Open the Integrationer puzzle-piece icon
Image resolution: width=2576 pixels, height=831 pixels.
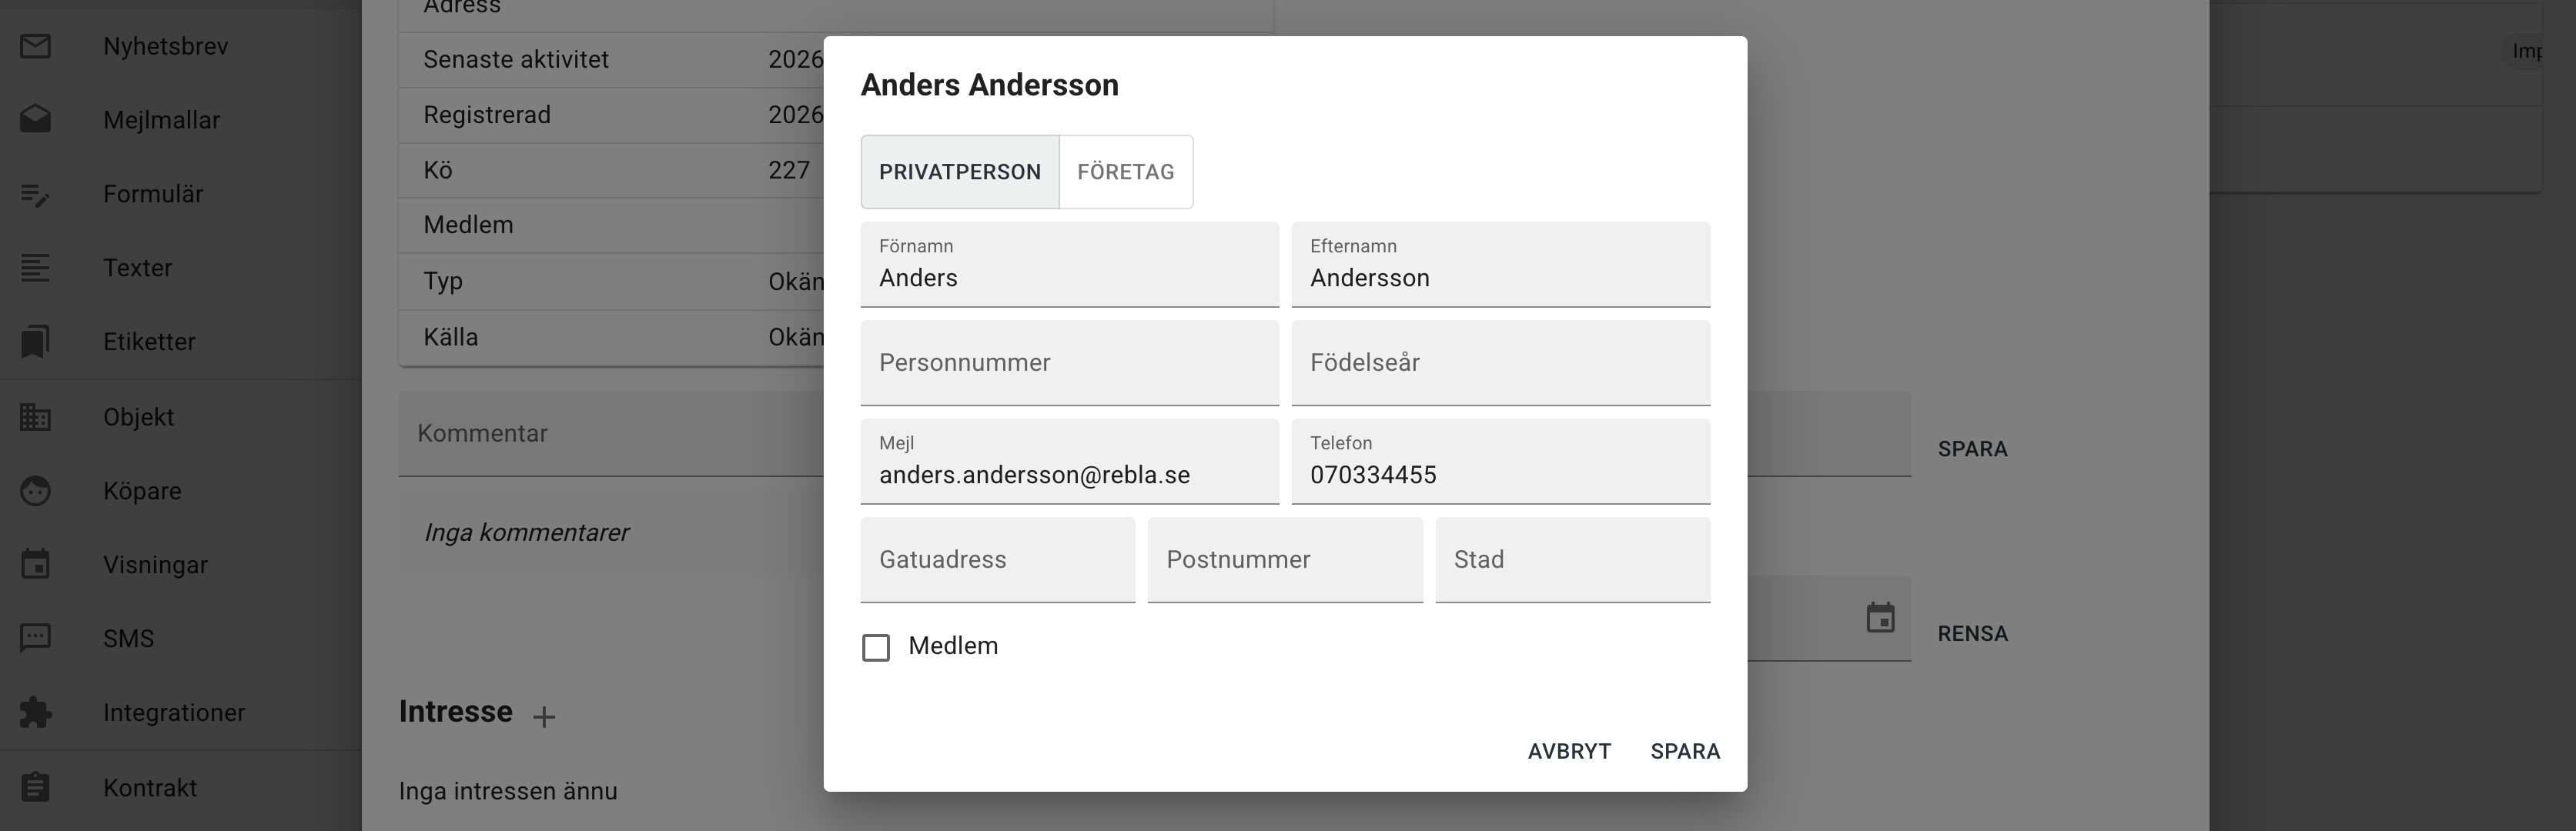pyautogui.click(x=36, y=712)
